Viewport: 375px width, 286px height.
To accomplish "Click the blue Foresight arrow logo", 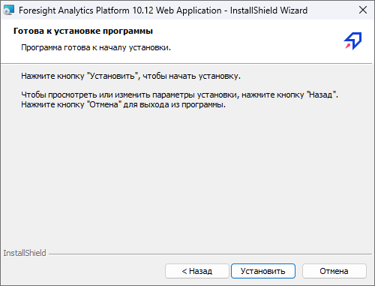I will tap(353, 41).
